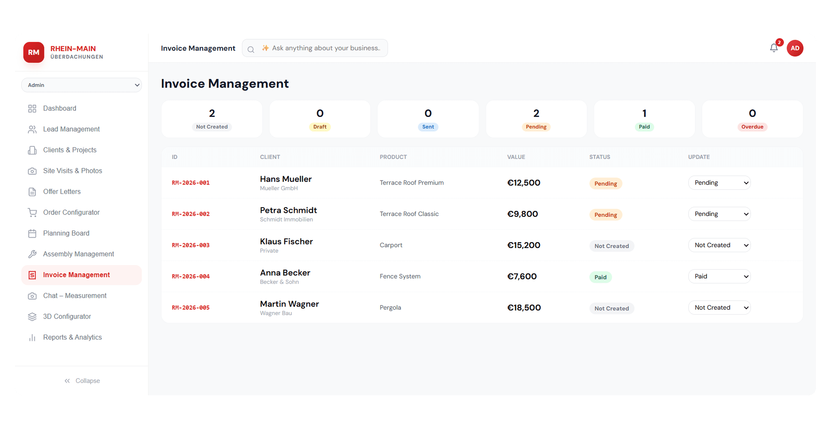Click the business search input field
The image size is (831, 429).
coord(314,48)
